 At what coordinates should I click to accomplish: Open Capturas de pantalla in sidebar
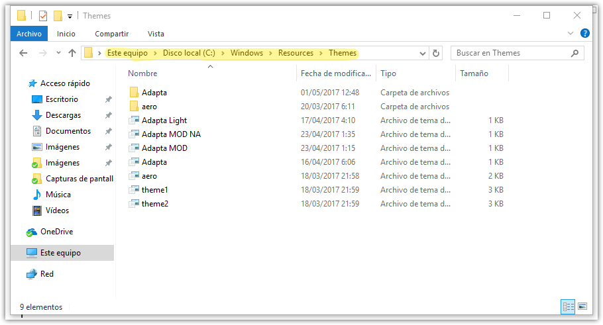[80, 179]
